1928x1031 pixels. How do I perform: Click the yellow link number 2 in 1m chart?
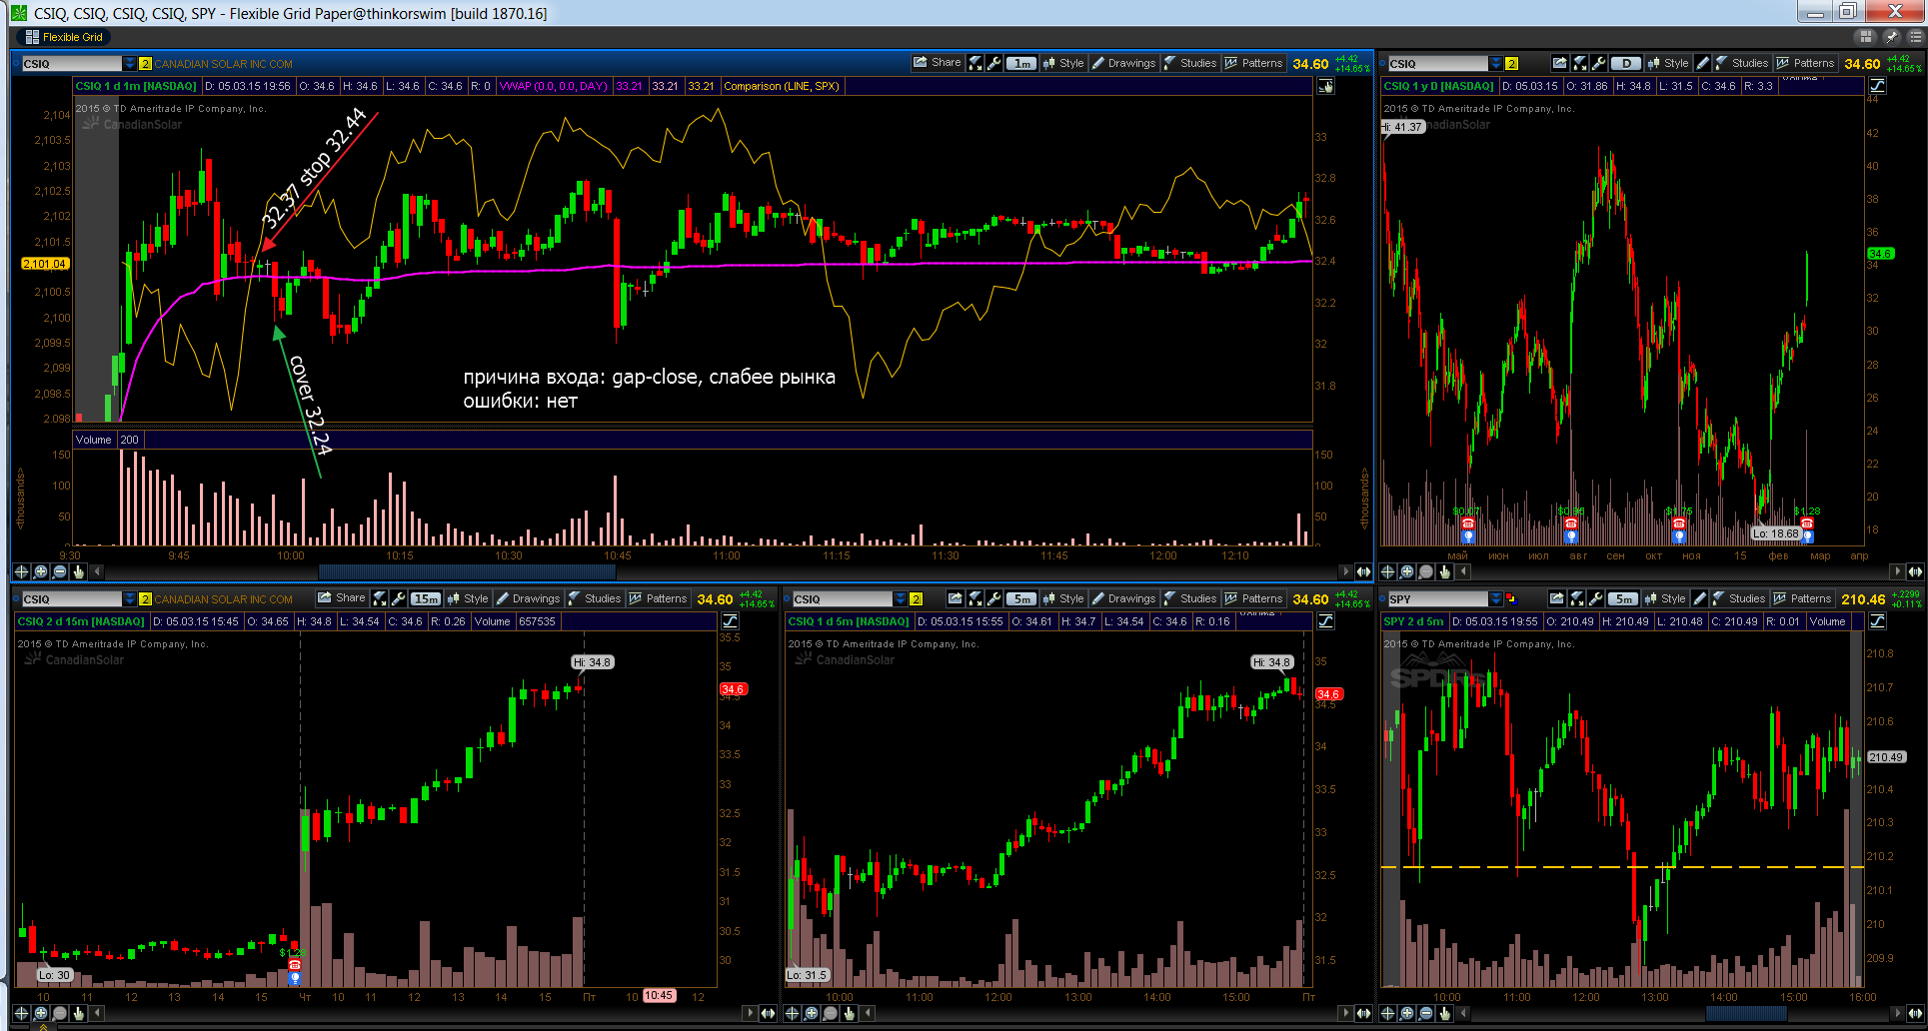pos(145,64)
